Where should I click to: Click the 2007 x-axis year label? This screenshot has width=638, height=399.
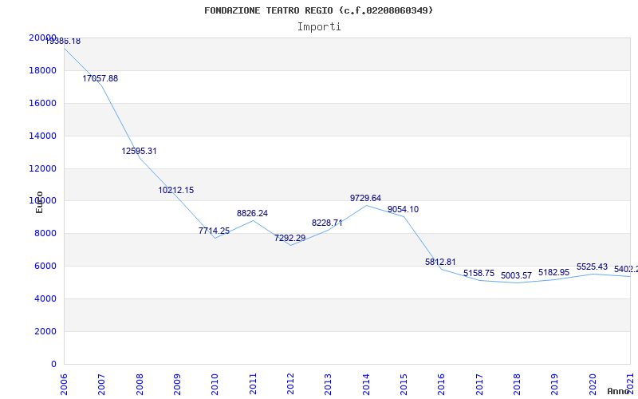[101, 385]
